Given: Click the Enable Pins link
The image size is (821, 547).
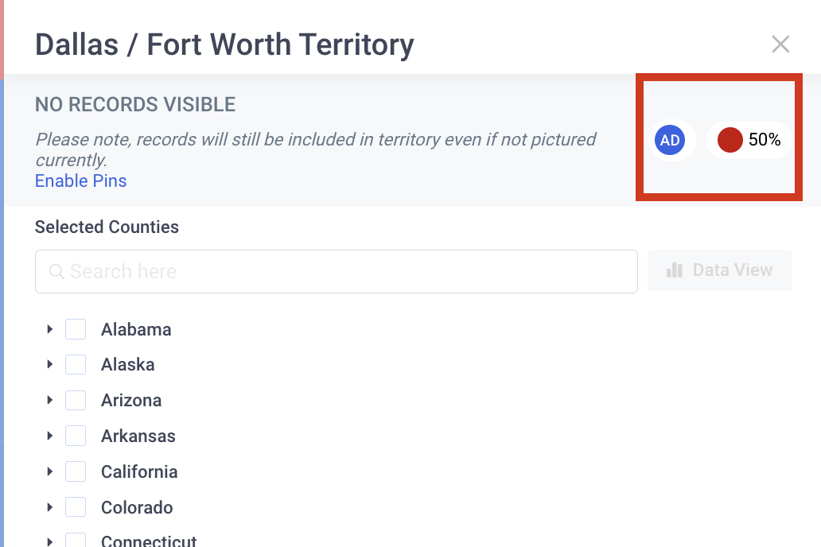Looking at the screenshot, I should 80,180.
